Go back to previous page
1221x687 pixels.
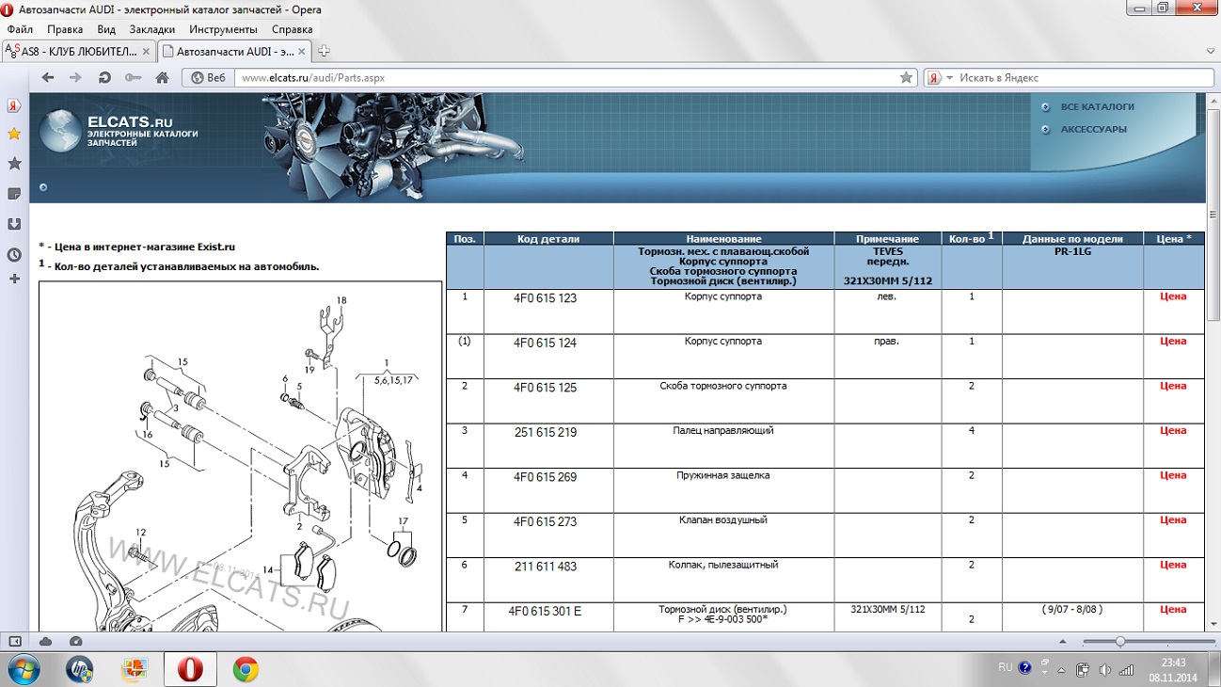(x=48, y=78)
